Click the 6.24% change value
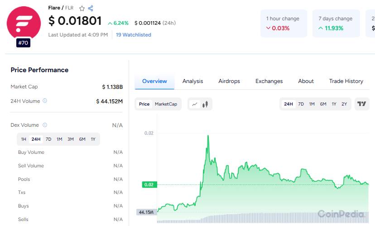Viewport: 375px width, 226px height. 118,23
